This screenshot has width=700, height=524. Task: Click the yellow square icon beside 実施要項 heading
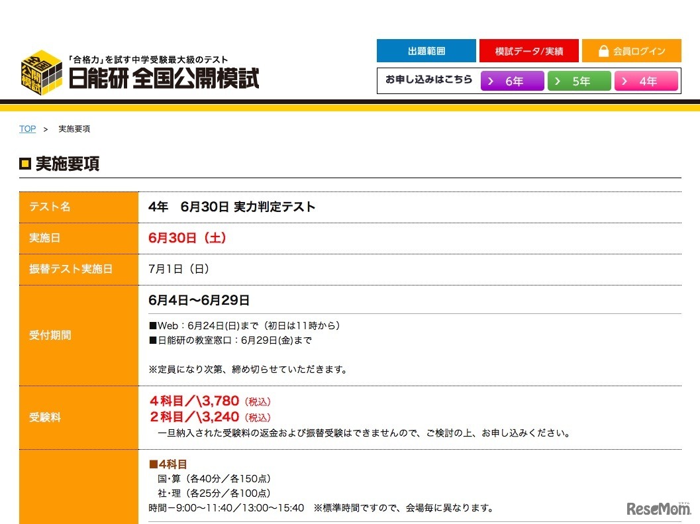pos(25,164)
